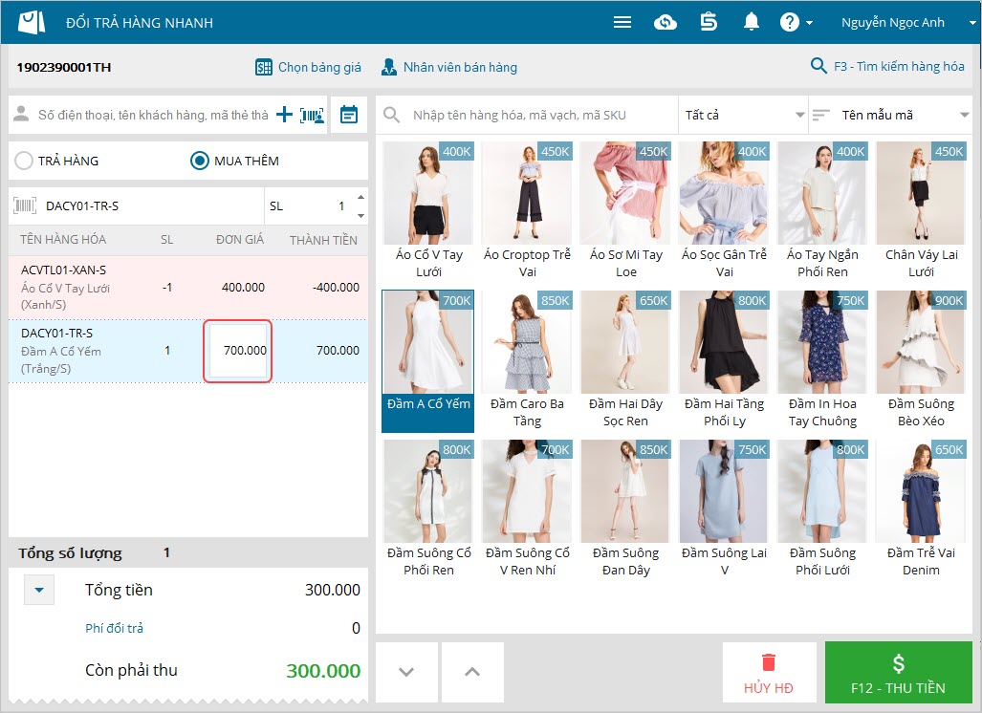982x713 pixels.
Task: Select the Đầm A Cổ Yếm product
Action: point(428,361)
